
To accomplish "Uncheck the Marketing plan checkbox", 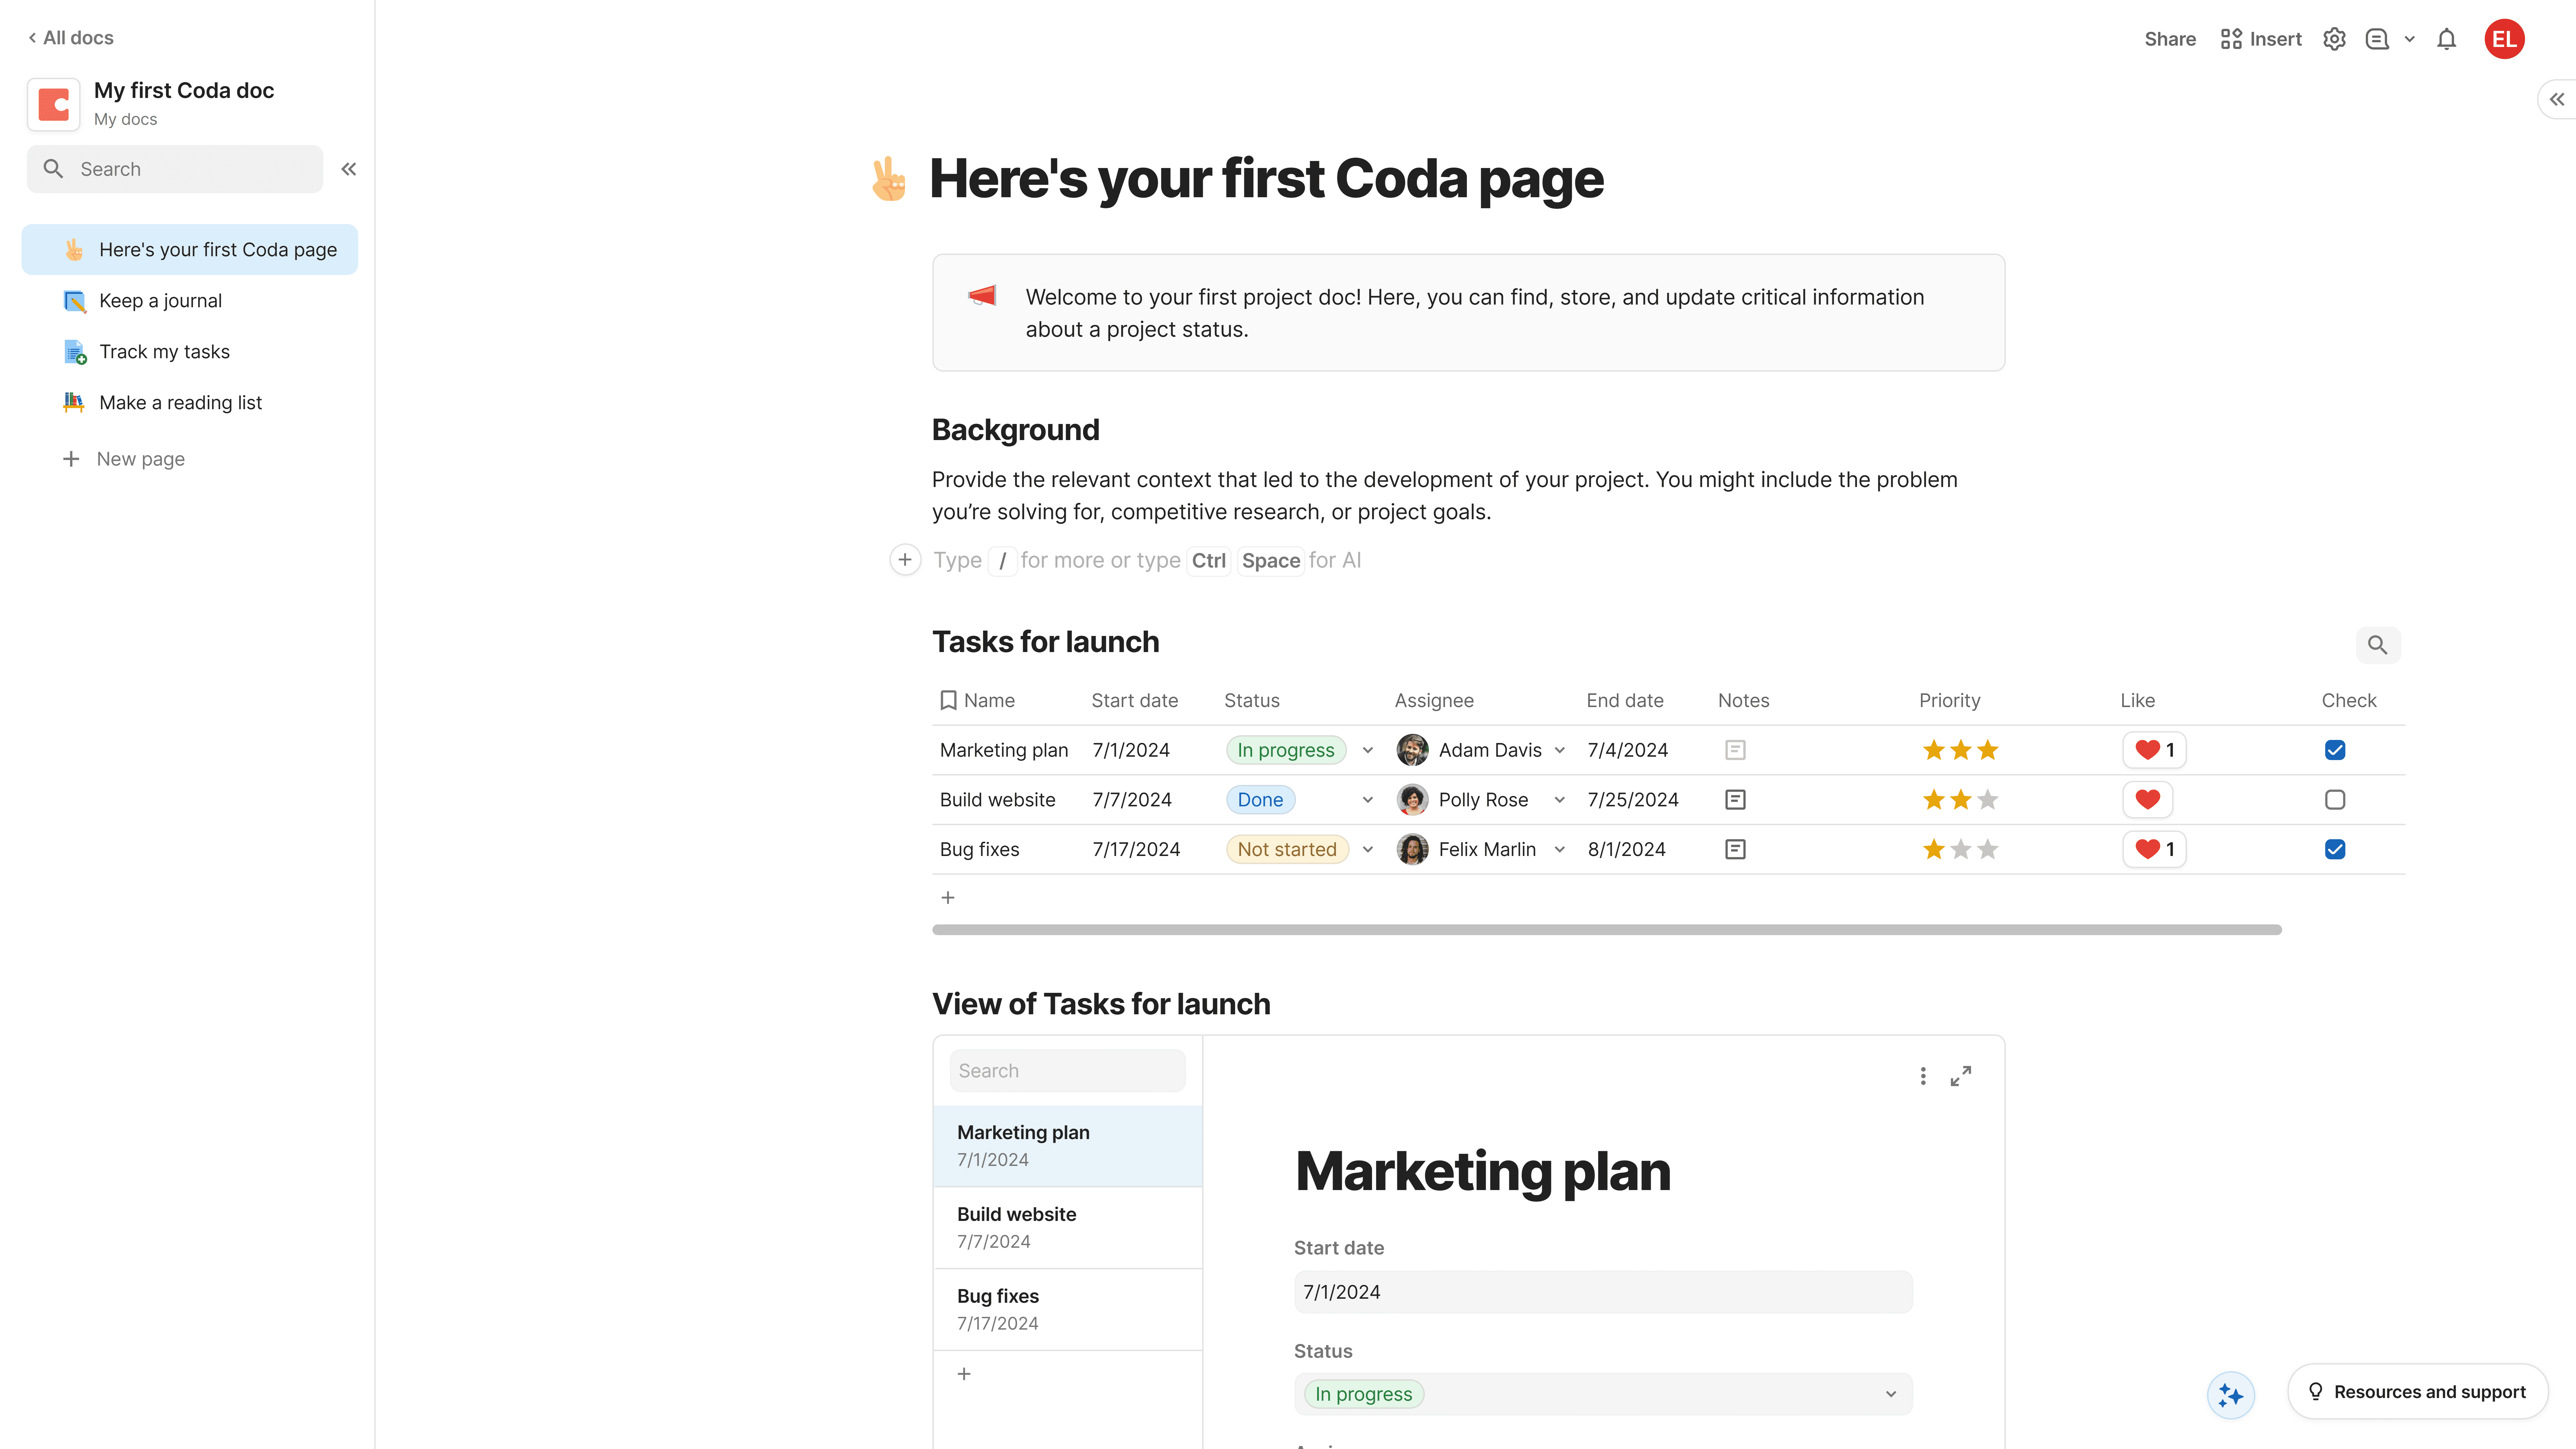I will [2335, 750].
